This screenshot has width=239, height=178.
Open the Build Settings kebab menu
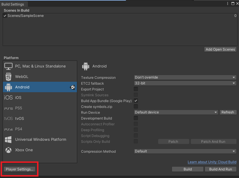(x=228, y=3)
